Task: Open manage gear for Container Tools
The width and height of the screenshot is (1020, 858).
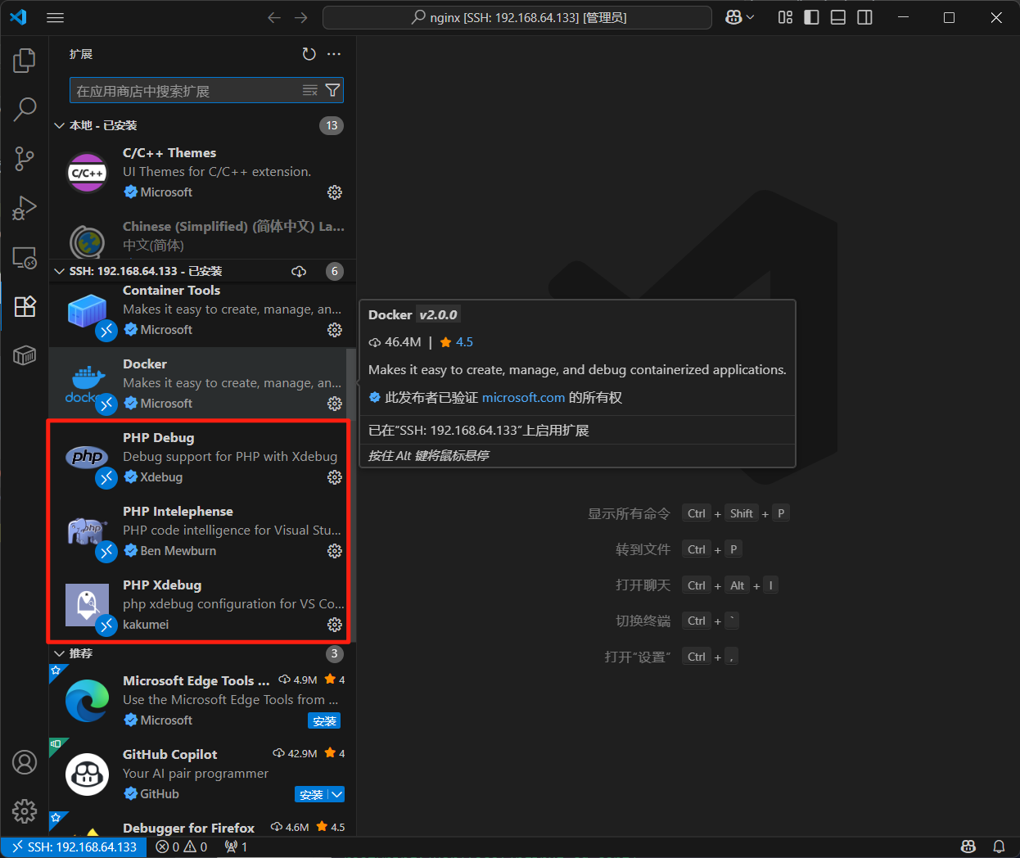Action: pos(335,330)
